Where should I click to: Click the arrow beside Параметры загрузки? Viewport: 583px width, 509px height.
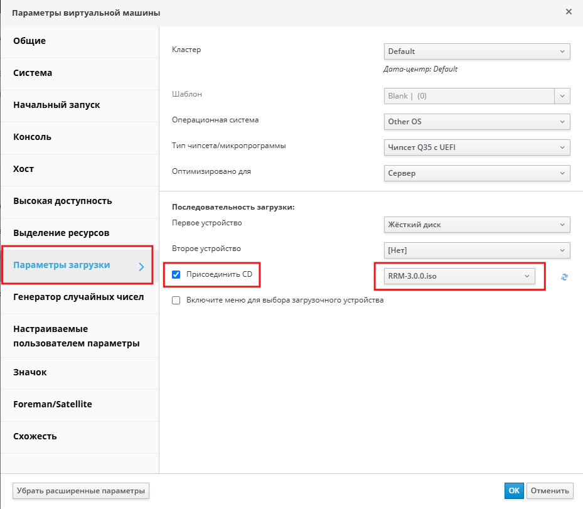click(141, 267)
